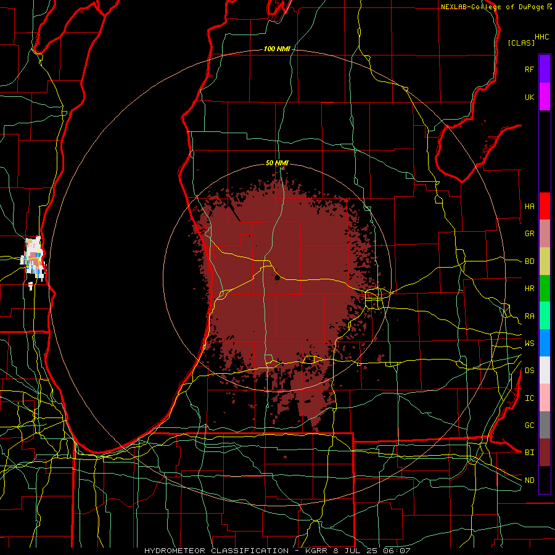Screen dimensions: 555x555
Task: Select the yellow BD legend swatch
Action: pos(545,261)
